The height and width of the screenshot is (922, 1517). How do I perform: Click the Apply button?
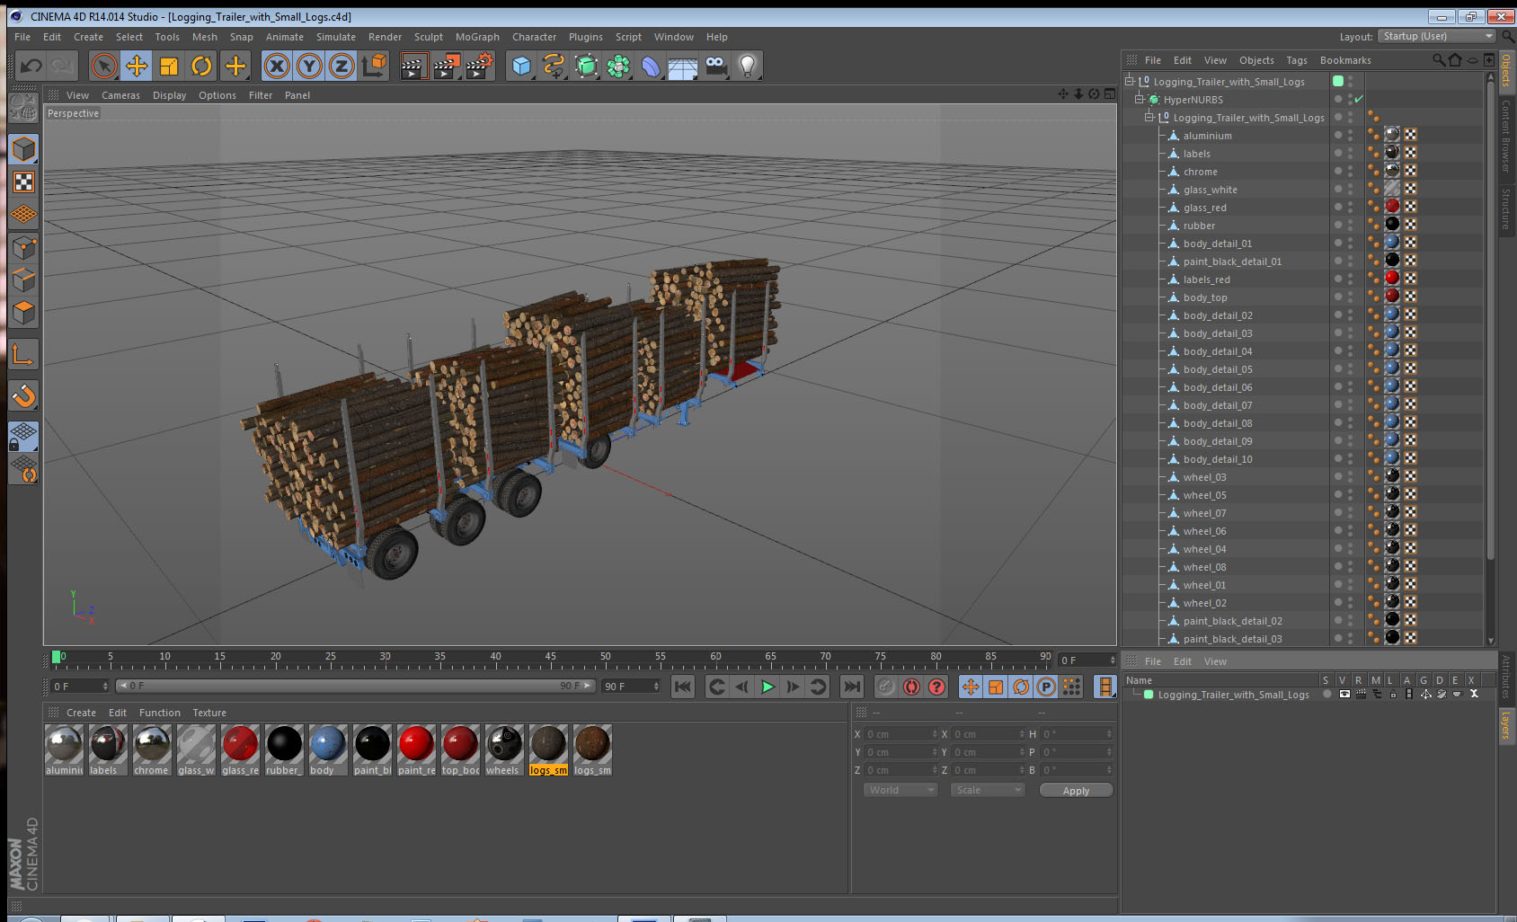[1076, 790]
